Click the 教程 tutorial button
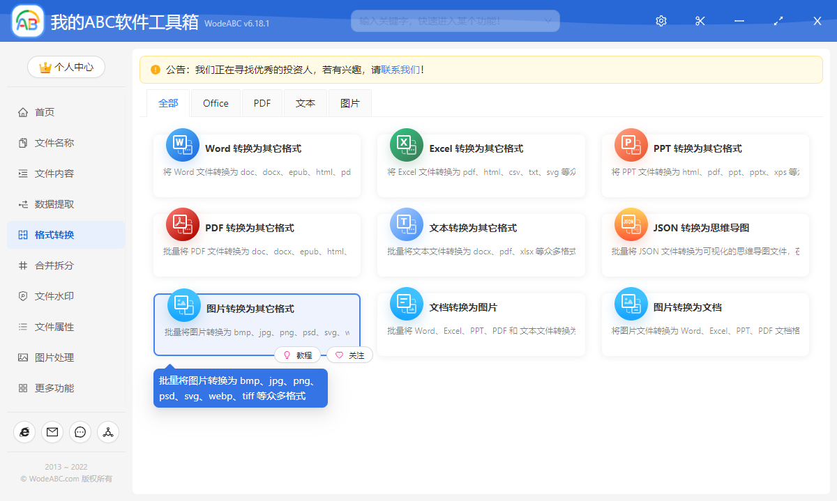This screenshot has height=501, width=837. (299, 355)
